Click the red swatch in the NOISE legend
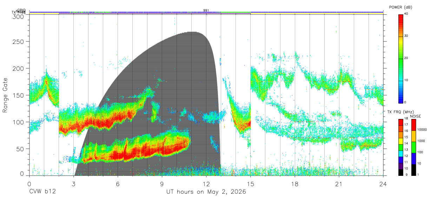The image size is (431, 199). pos(413,125)
